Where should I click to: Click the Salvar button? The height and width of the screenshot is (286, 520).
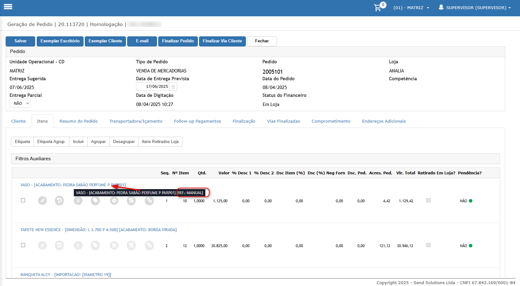20,41
